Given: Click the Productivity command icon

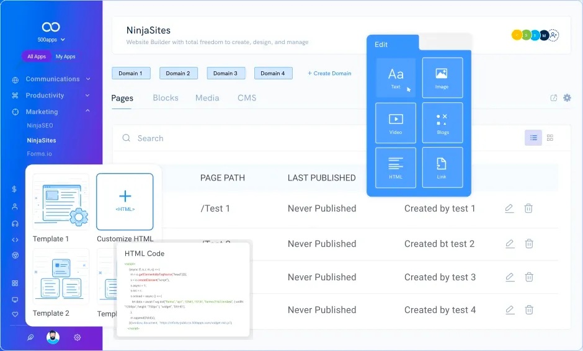Looking at the screenshot, I should click(x=16, y=96).
